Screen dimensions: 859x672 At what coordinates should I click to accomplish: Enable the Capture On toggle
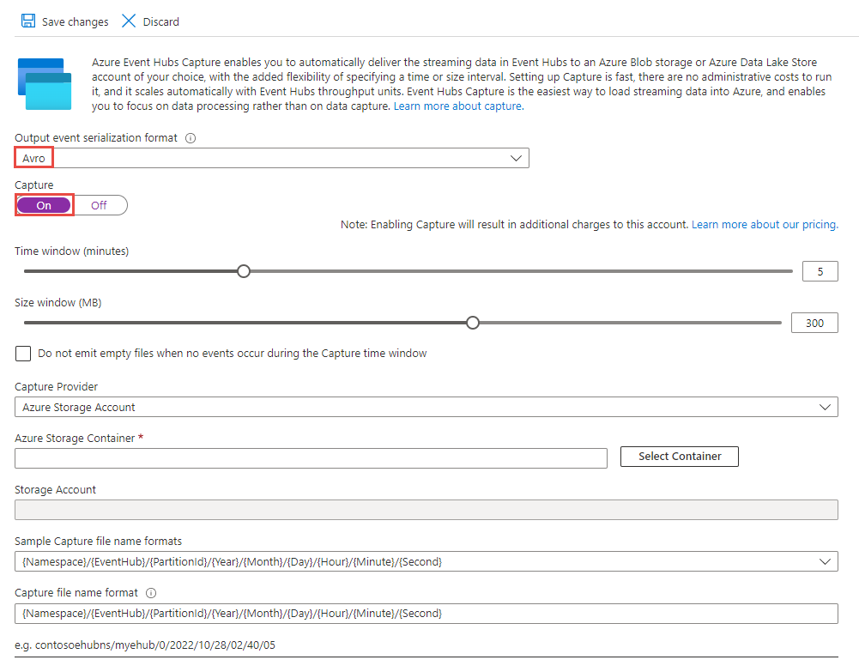tap(43, 204)
